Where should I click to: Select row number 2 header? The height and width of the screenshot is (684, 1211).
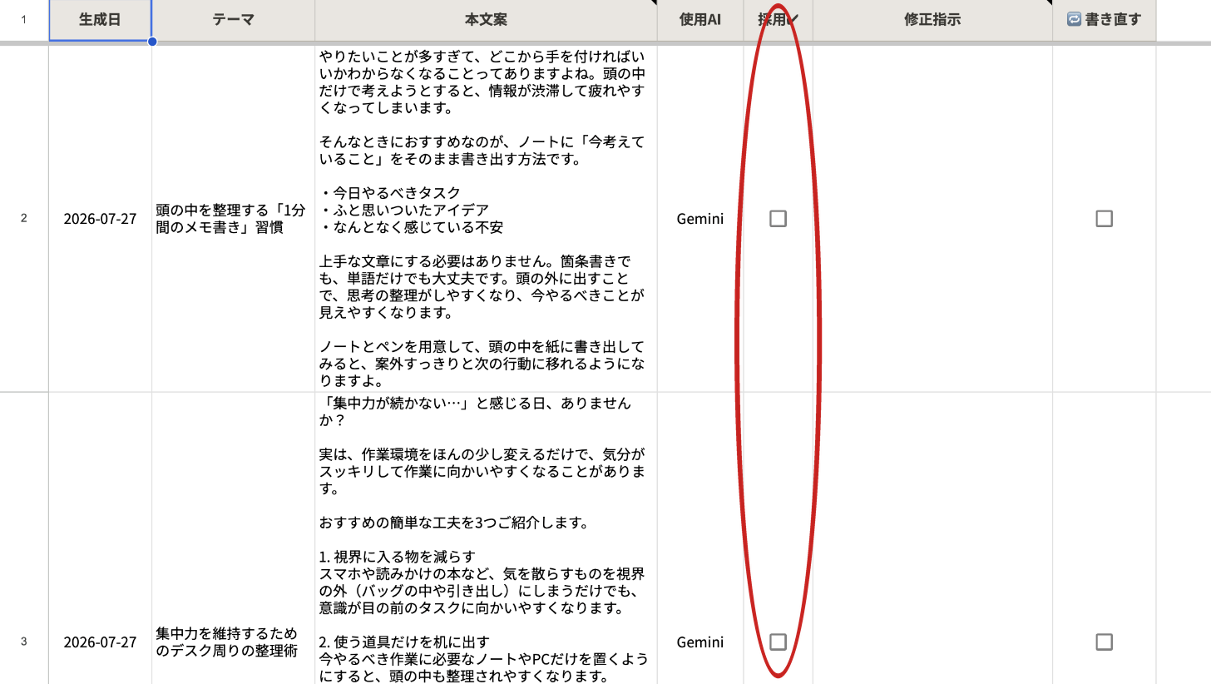(24, 218)
